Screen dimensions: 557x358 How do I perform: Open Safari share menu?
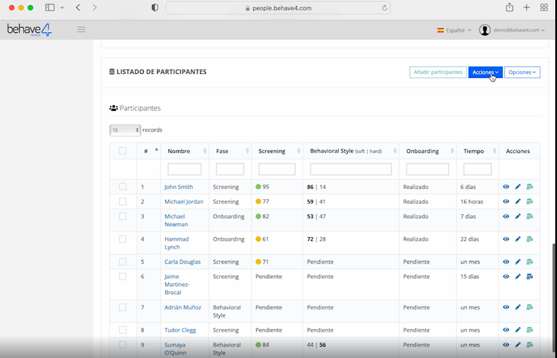click(509, 7)
